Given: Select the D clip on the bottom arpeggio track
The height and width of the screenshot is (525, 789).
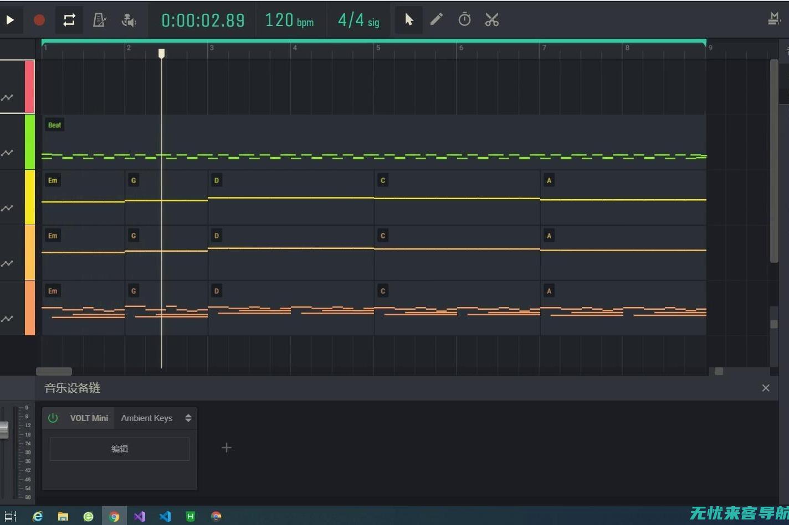Looking at the screenshot, I should tap(291, 308).
